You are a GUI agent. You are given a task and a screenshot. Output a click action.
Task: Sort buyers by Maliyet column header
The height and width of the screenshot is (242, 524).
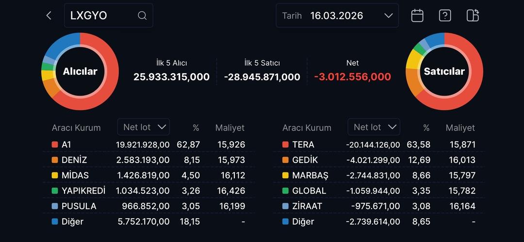point(229,128)
